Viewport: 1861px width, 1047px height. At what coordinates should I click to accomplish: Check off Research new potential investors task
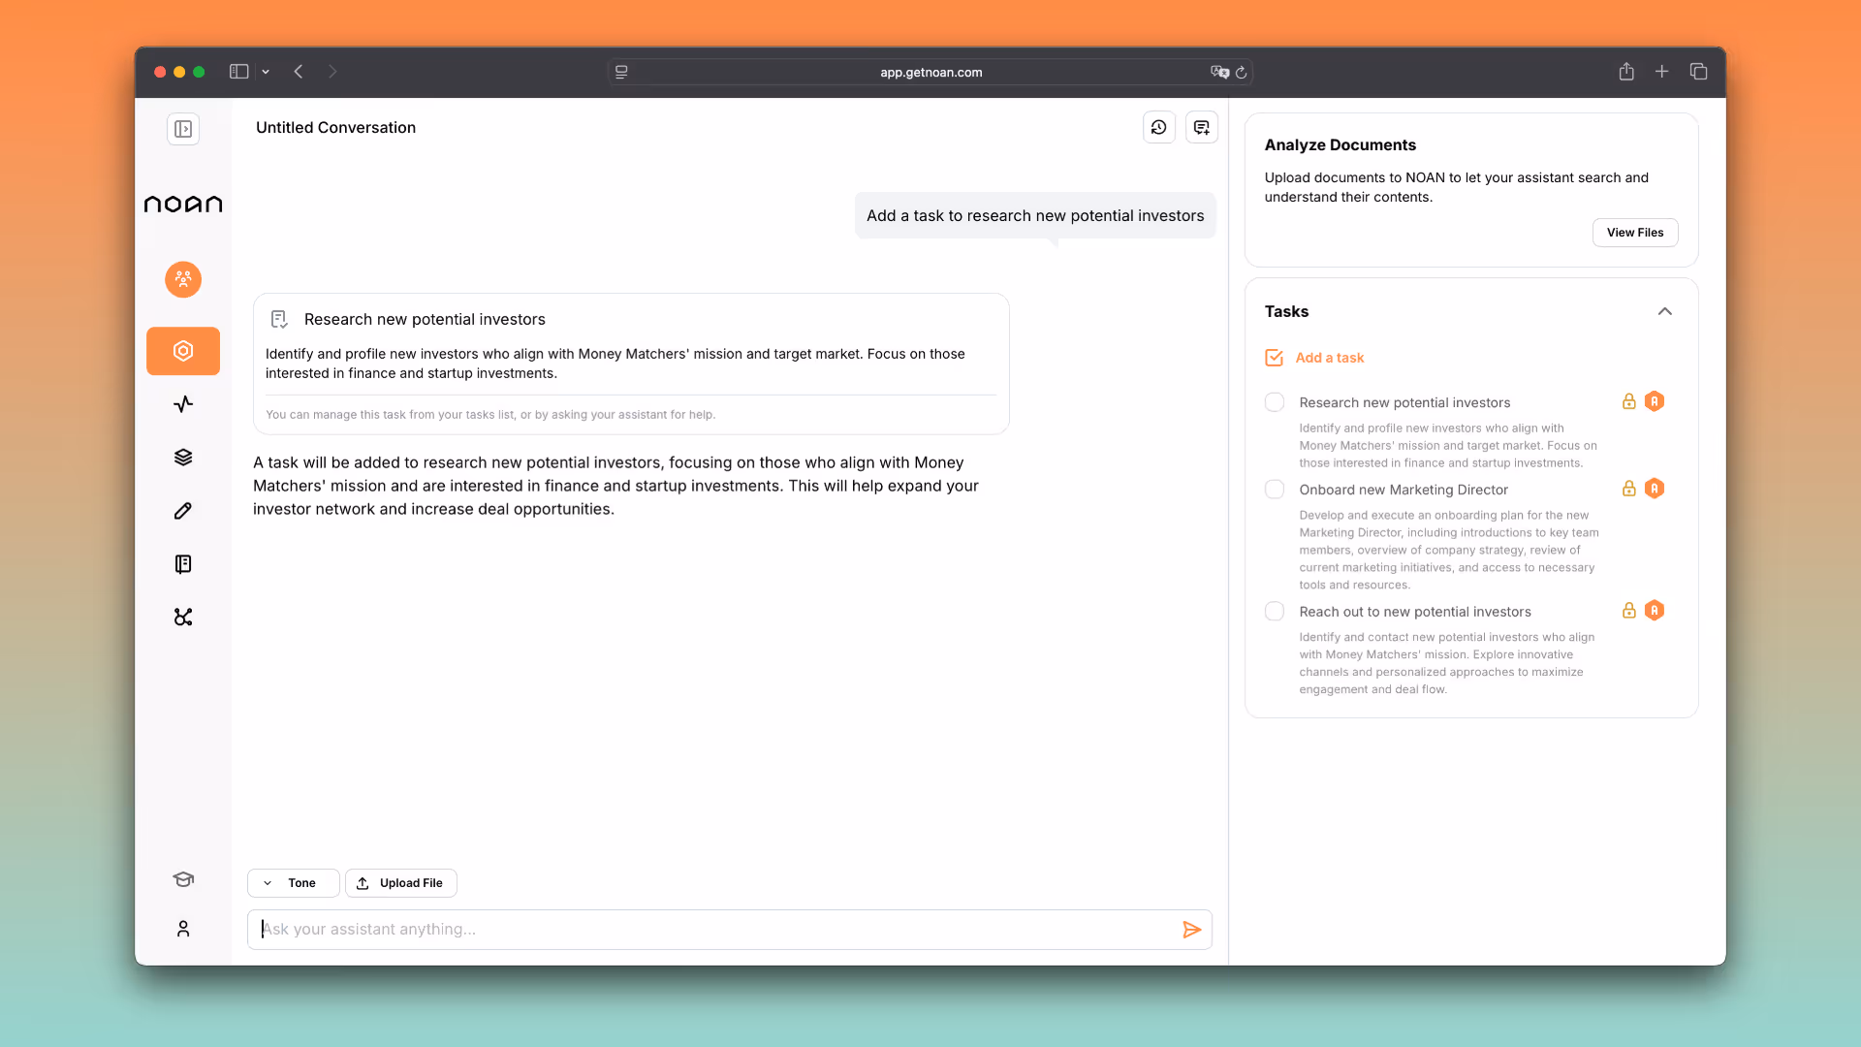pos(1275,402)
